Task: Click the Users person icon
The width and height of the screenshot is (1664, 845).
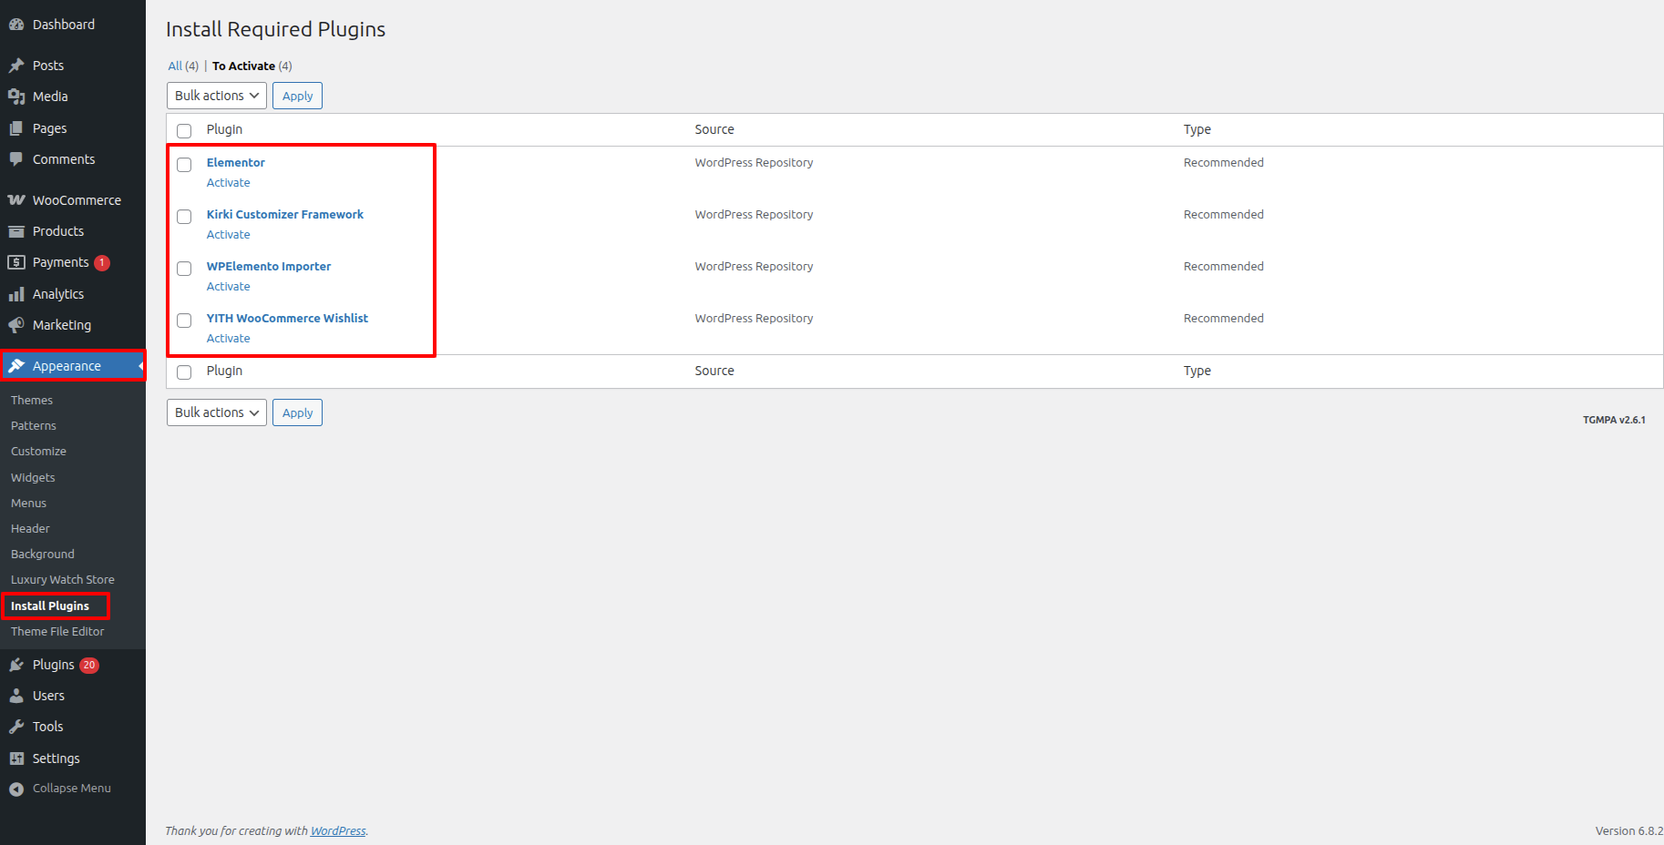Action: tap(16, 696)
